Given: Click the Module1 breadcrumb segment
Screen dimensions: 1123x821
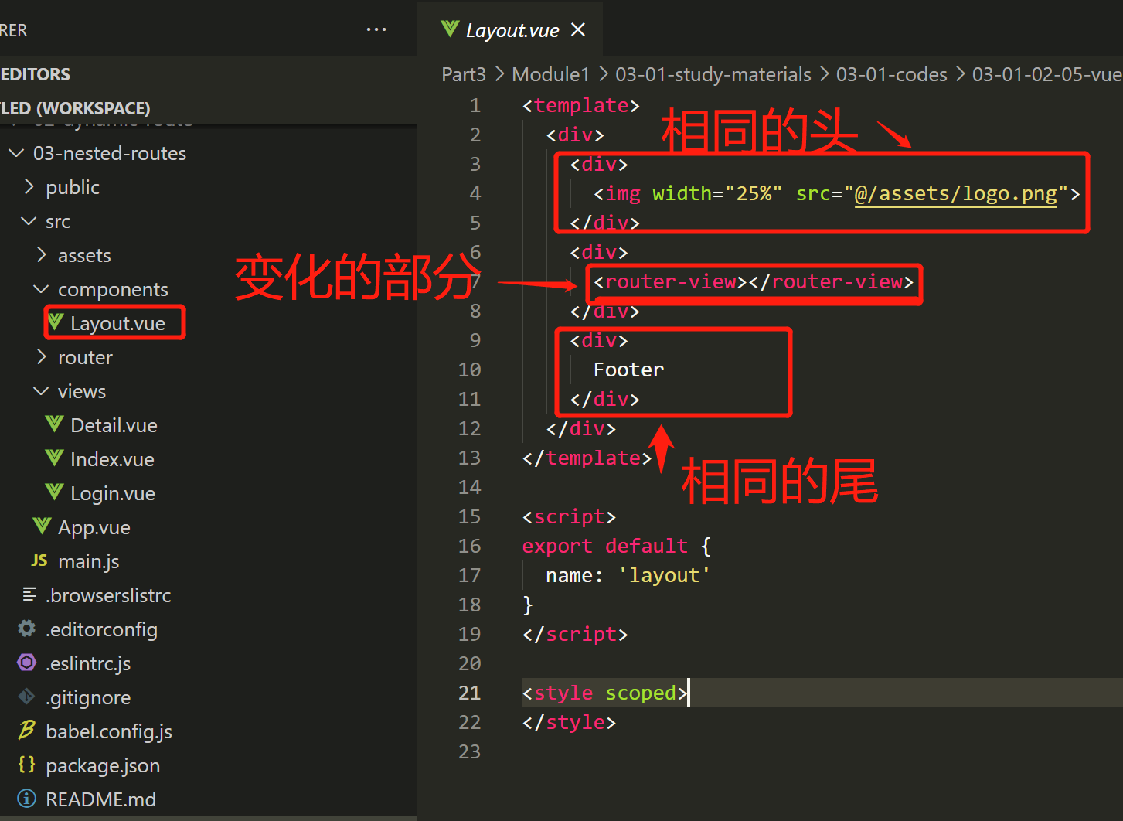Looking at the screenshot, I should click(550, 74).
